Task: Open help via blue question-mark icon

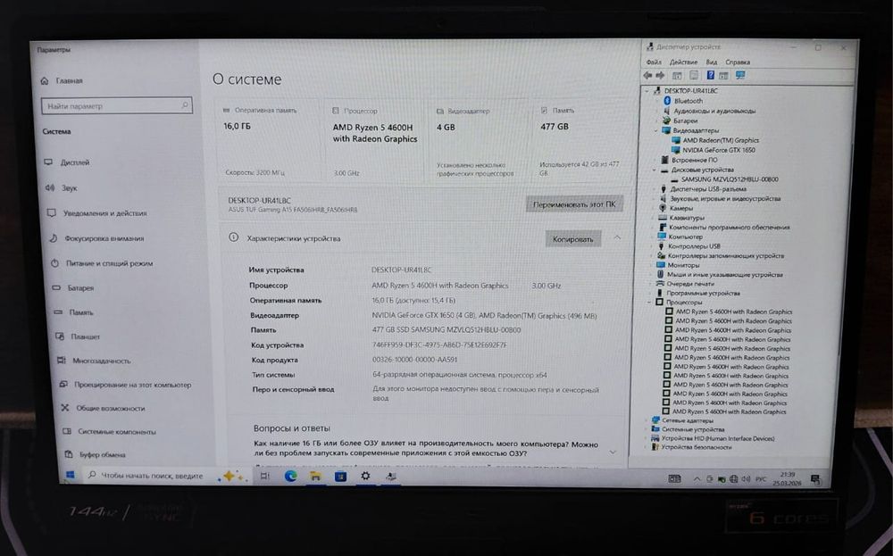Action: (x=710, y=75)
